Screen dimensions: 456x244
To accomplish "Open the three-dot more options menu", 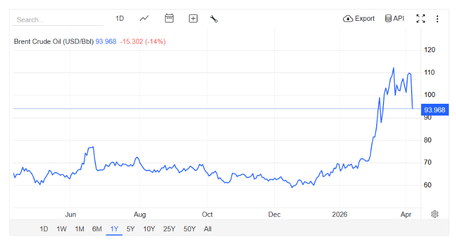I will [437, 19].
